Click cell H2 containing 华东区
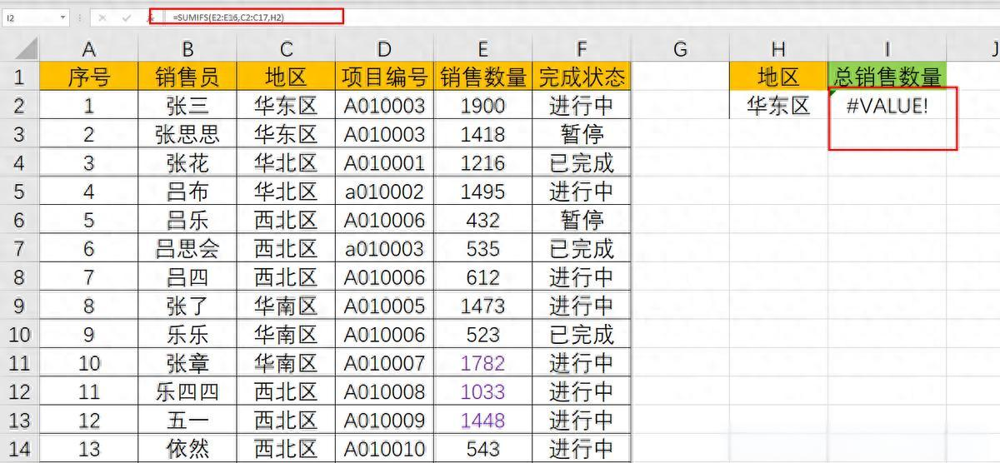This screenshot has height=463, width=1000. pyautogui.click(x=778, y=106)
